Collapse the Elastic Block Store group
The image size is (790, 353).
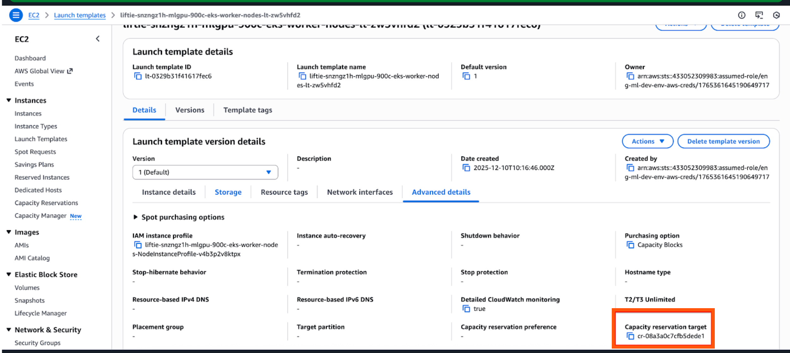[x=9, y=274]
